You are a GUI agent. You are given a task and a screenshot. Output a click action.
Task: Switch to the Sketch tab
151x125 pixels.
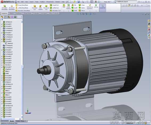(x=11, y=13)
